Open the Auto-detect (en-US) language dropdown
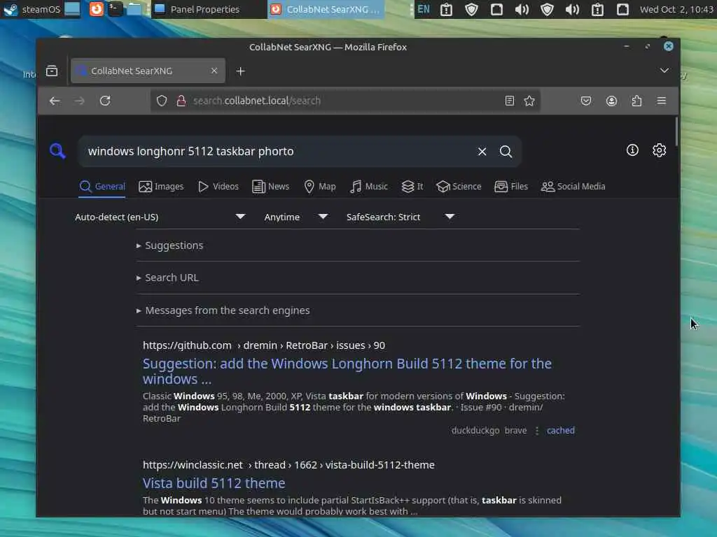717x537 pixels. [x=160, y=217]
